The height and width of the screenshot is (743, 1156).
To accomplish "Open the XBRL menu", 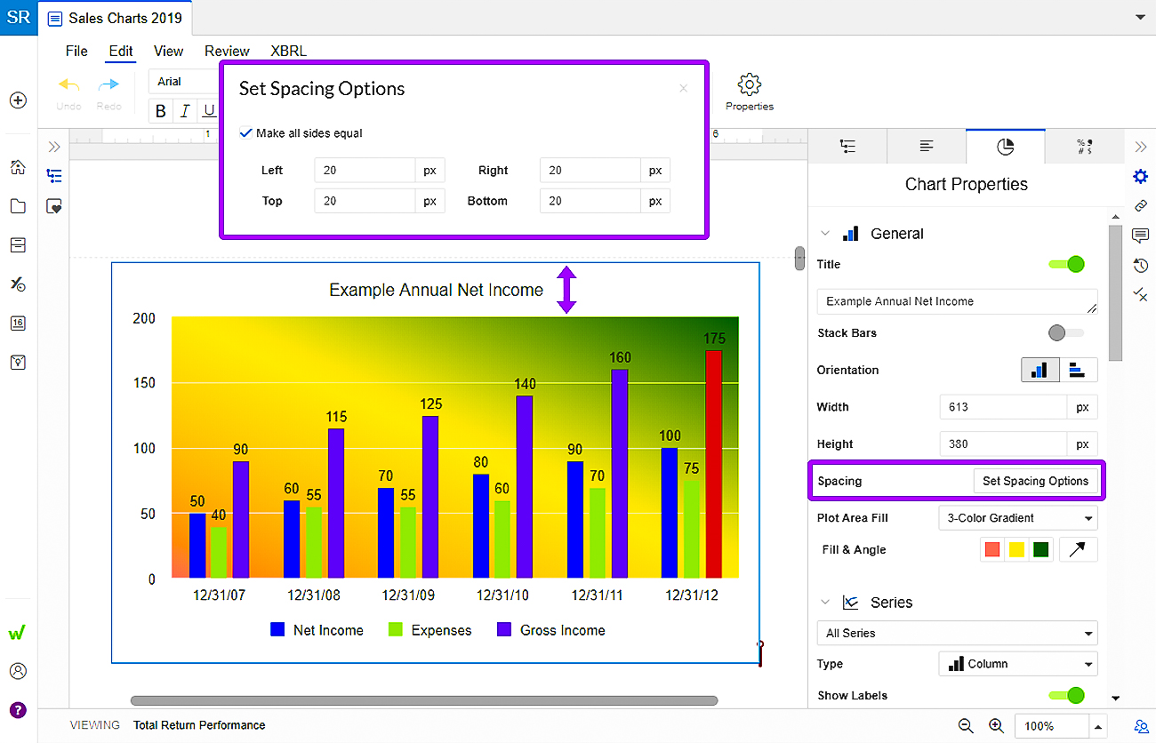I will pos(288,51).
